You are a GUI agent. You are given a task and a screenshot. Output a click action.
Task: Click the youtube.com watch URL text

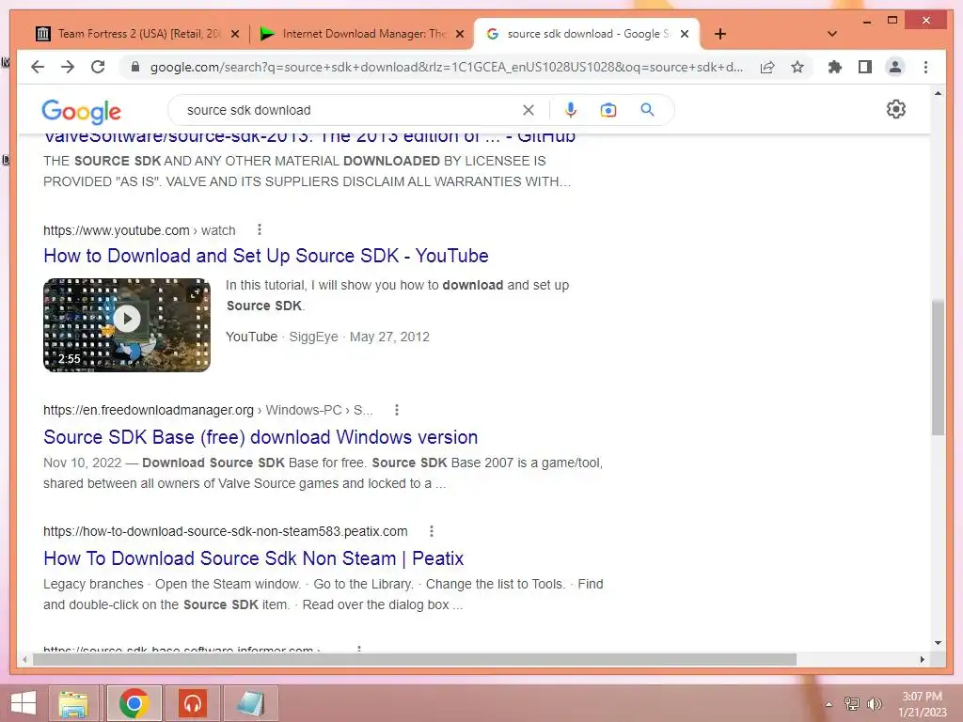pyautogui.click(x=139, y=230)
